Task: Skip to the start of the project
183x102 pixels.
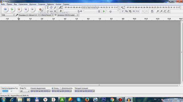Action: point(26,9)
